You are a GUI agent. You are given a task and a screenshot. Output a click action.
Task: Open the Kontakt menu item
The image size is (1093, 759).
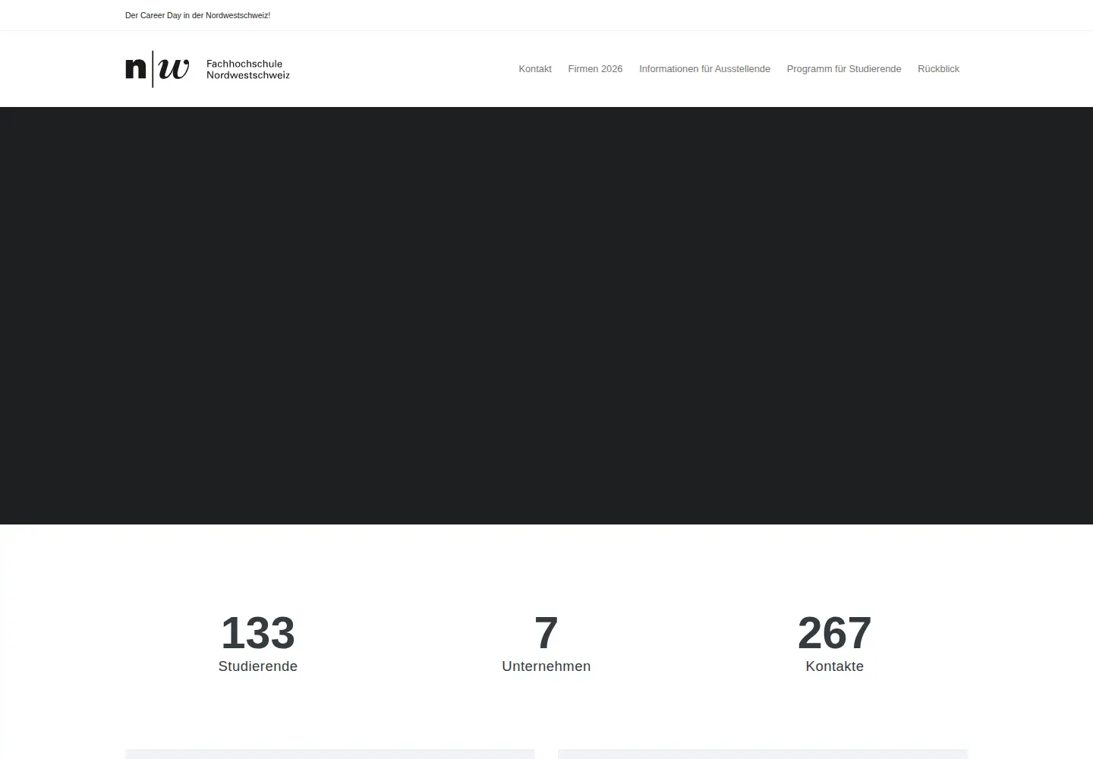pyautogui.click(x=535, y=69)
